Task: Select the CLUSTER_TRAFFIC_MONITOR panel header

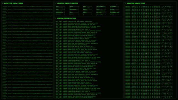Action: (67, 3)
